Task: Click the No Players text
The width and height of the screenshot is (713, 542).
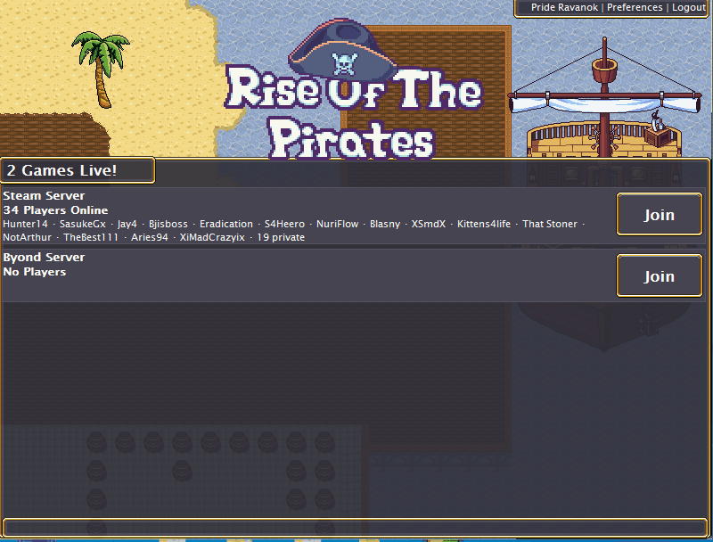Action: [x=35, y=272]
